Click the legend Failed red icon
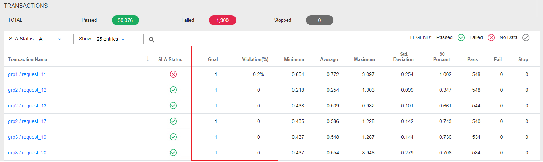 [491, 38]
